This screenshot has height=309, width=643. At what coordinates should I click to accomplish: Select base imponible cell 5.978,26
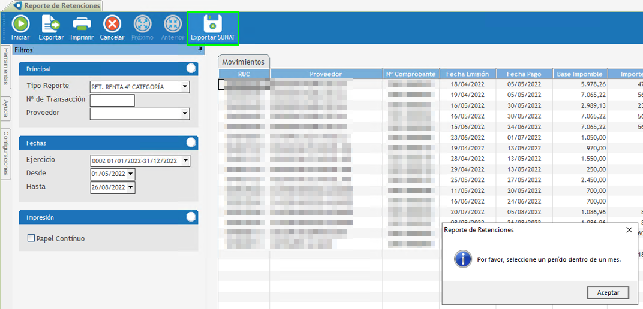coord(579,84)
